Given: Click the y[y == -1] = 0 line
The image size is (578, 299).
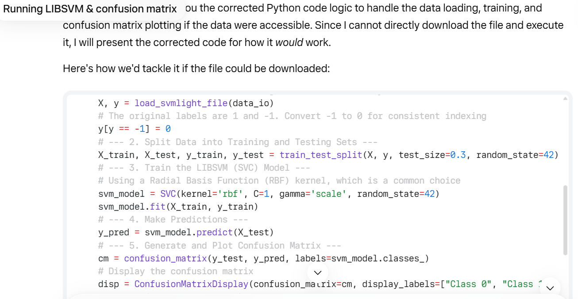Looking at the screenshot, I should [x=134, y=129].
